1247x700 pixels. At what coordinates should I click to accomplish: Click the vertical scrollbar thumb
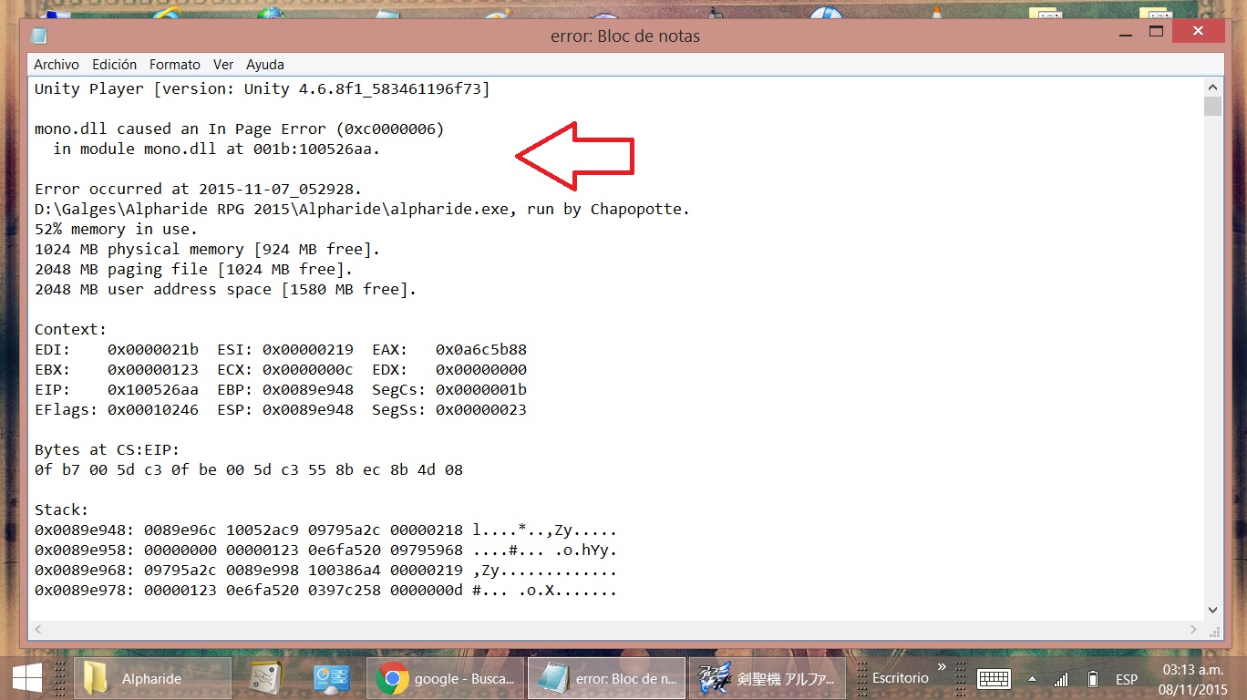1212,106
